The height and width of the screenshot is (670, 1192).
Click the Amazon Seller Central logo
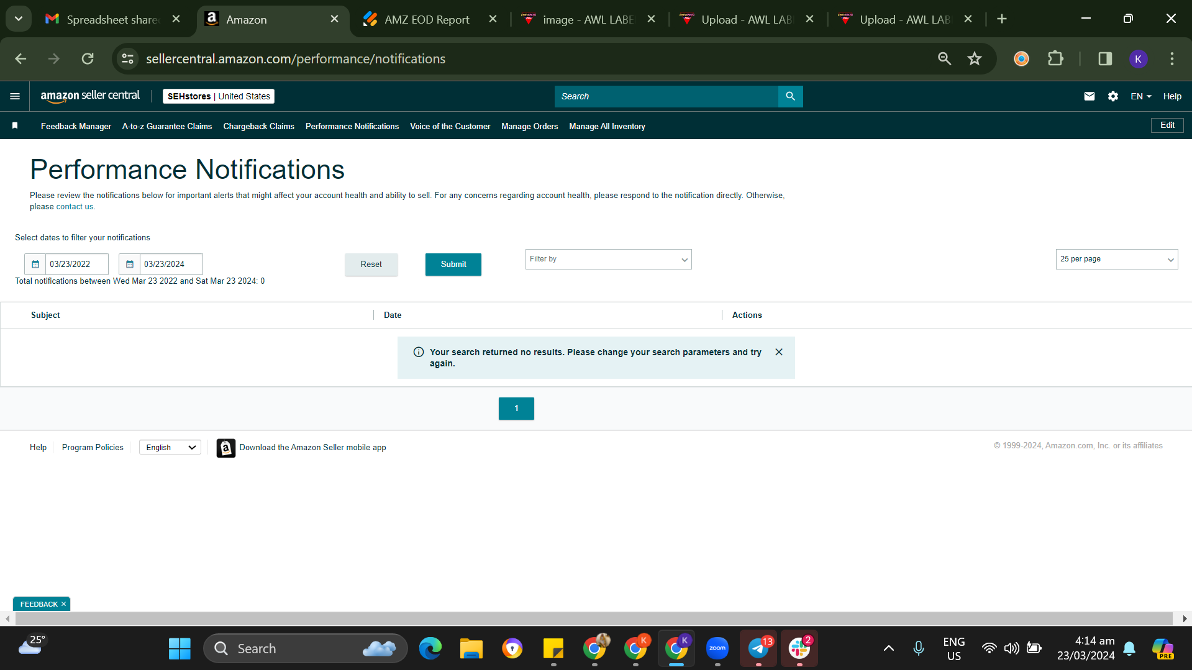point(90,96)
